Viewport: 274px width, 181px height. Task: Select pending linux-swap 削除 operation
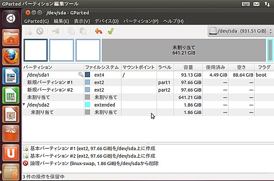(95, 163)
